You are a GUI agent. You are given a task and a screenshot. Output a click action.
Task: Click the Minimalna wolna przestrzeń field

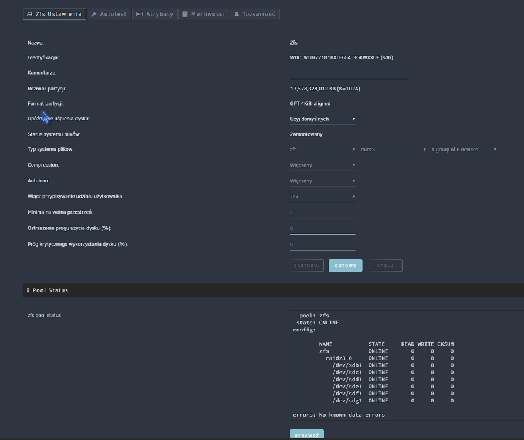[323, 212]
